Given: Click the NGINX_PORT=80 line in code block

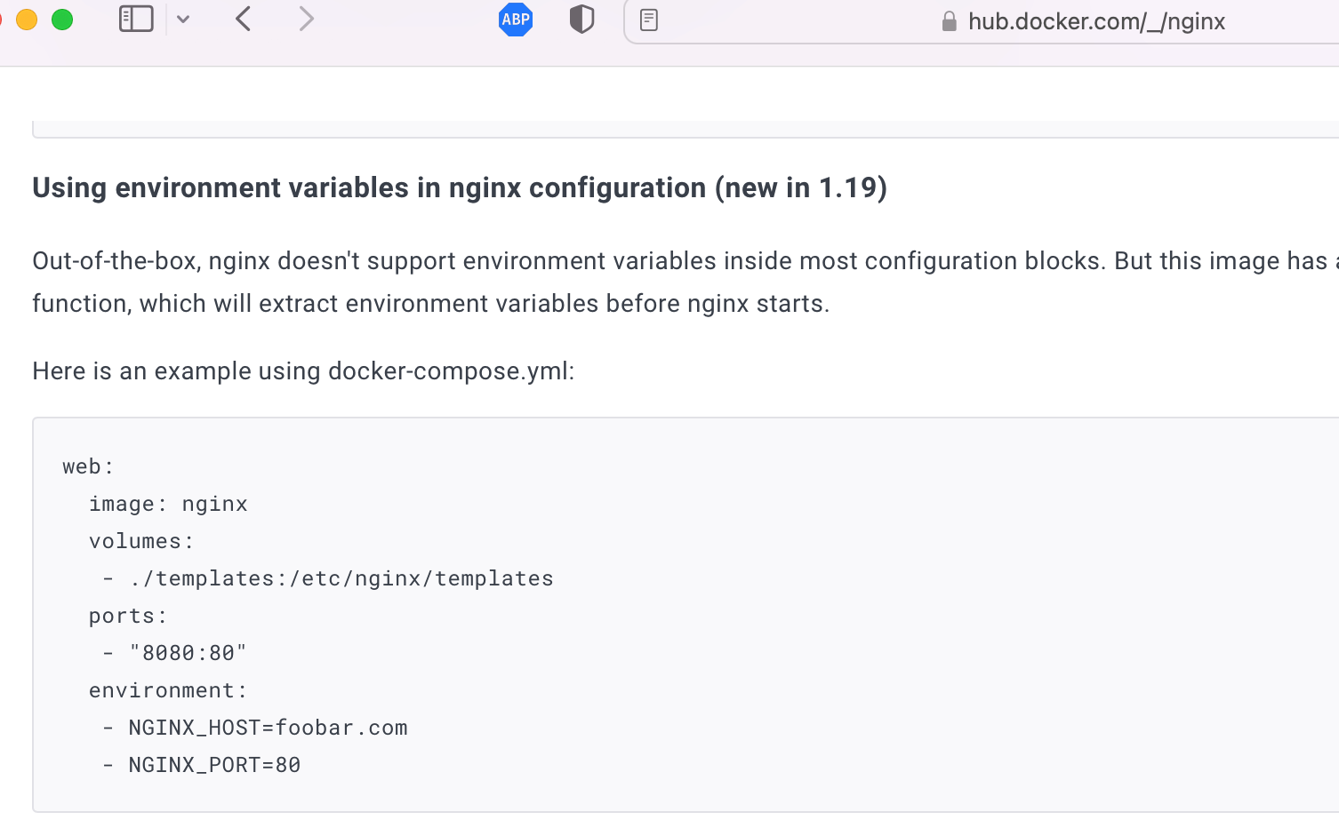Looking at the screenshot, I should click(x=214, y=765).
